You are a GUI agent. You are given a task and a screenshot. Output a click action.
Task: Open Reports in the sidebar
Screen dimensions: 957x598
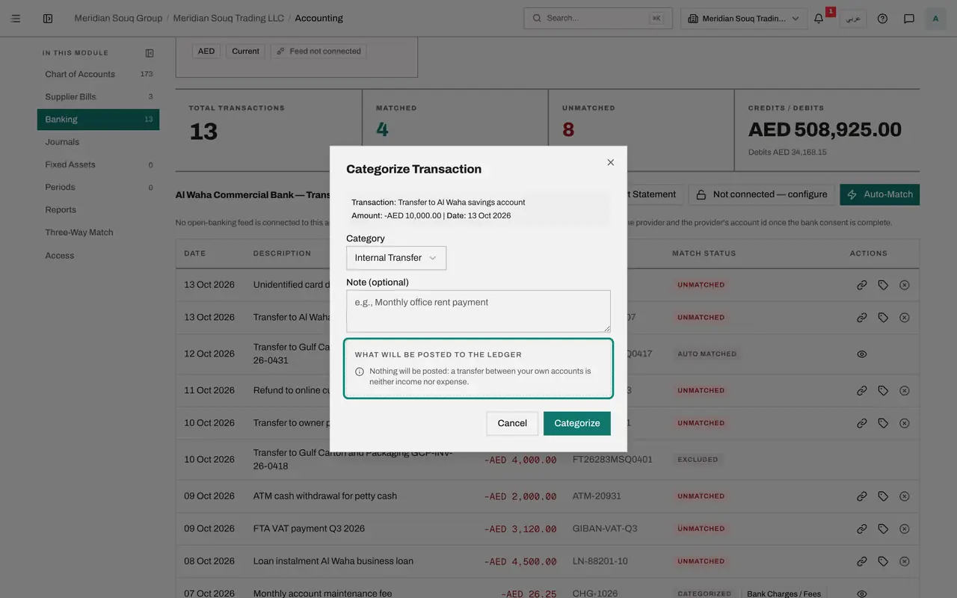pyautogui.click(x=98, y=210)
